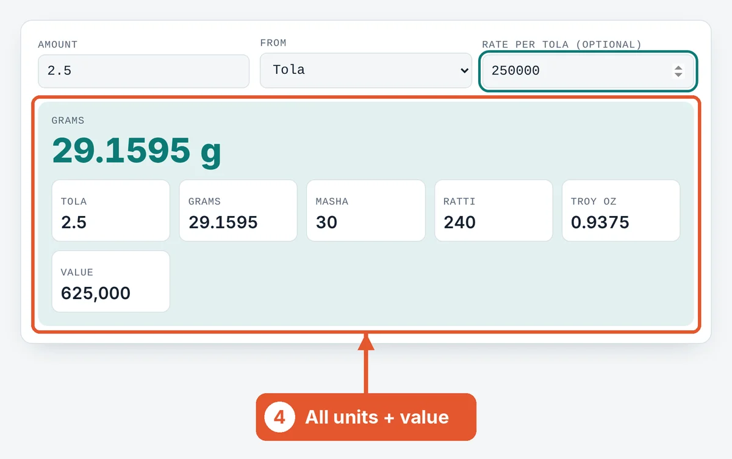The width and height of the screenshot is (732, 459).
Task: Click the FROM field label
Action: click(273, 43)
